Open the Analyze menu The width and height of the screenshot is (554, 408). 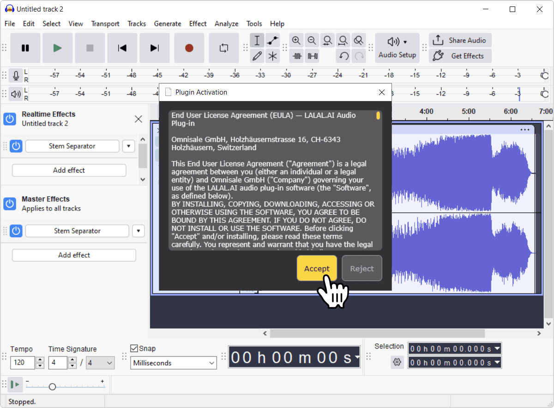click(x=226, y=24)
